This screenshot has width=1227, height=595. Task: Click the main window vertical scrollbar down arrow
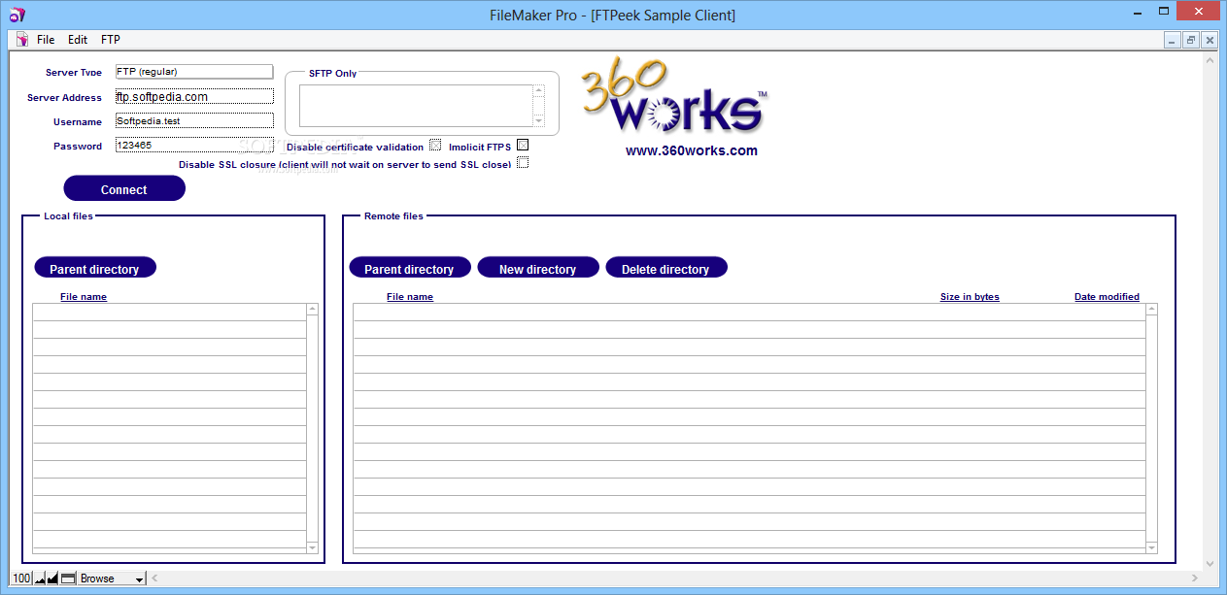(1210, 563)
